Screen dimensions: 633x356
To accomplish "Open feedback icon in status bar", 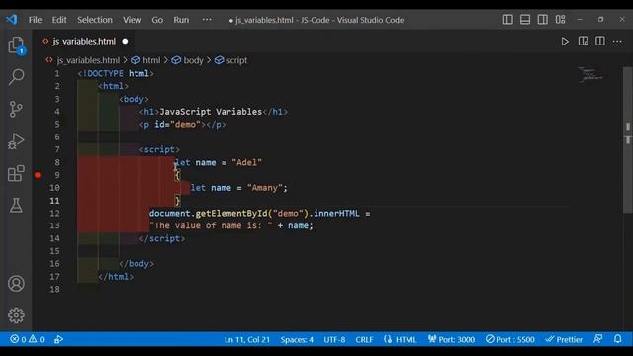I will [597, 339].
